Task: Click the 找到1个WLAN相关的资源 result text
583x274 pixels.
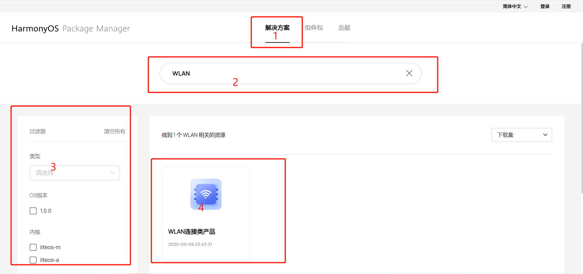Action: (x=193, y=135)
